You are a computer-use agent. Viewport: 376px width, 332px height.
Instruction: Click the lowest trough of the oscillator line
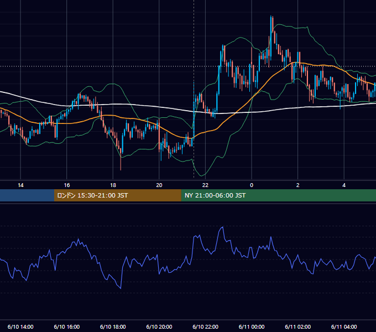(121, 288)
